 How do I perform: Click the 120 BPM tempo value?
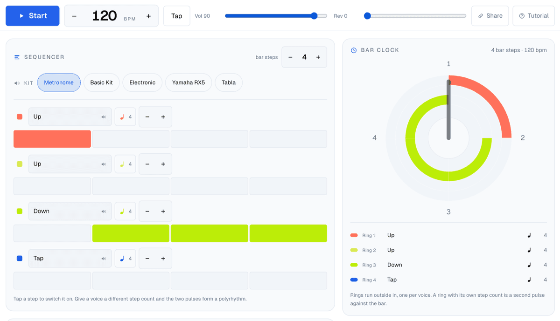(105, 16)
